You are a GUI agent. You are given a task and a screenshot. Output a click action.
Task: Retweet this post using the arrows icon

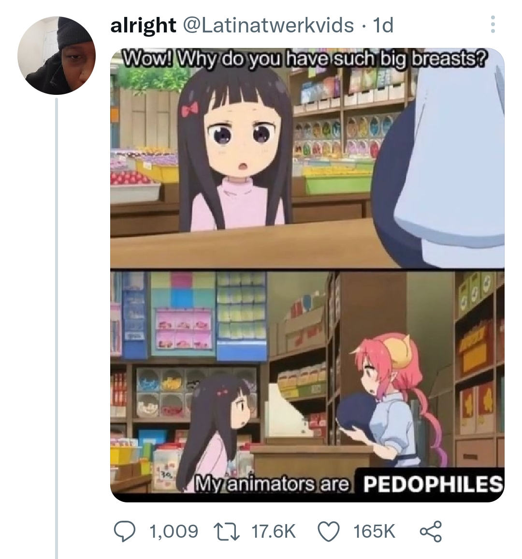point(226,531)
